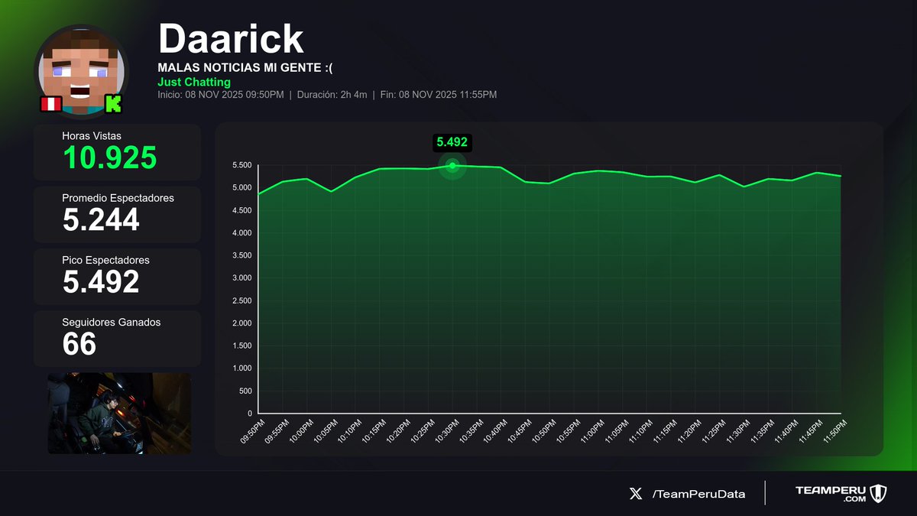Click the TeamPeru shield logo
This screenshot has height=516, width=917.
click(x=878, y=493)
